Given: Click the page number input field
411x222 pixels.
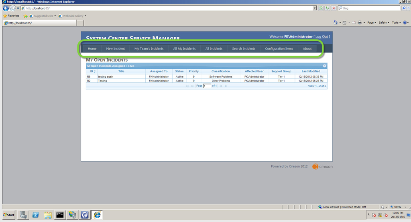Looking at the screenshot, I should 207,86.
